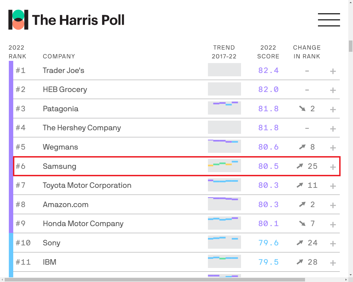The height and width of the screenshot is (282, 353).
Task: Click Sony's up arrow rank change
Action: (300, 243)
